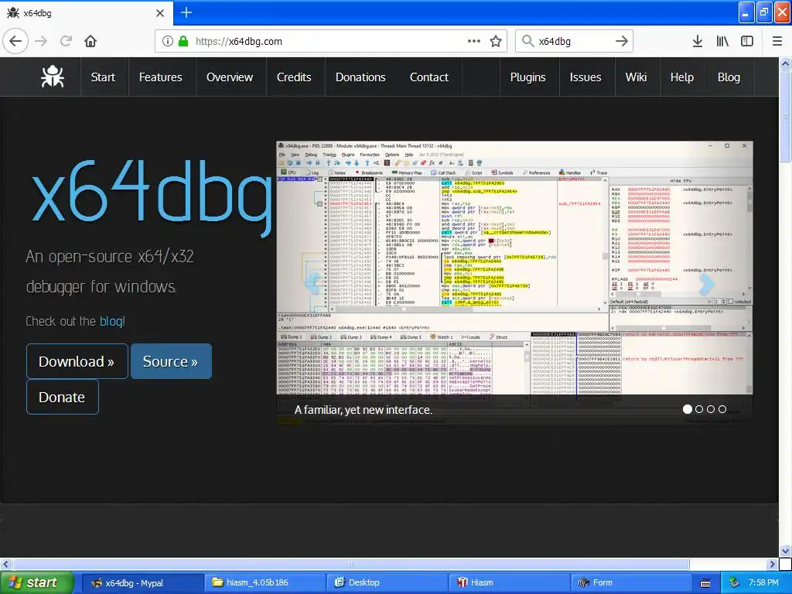Viewport: 792px width, 594px height.
Task: Click horizontal scrollbar right arrow
Action: [x=773, y=564]
